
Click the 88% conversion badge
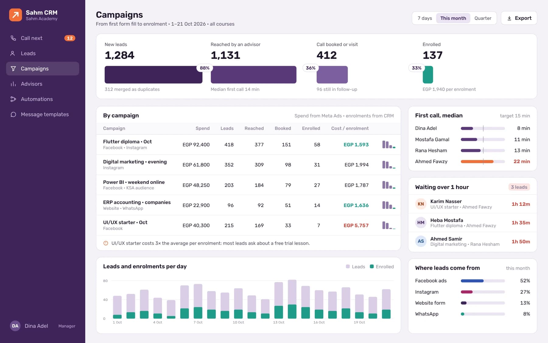tap(205, 68)
